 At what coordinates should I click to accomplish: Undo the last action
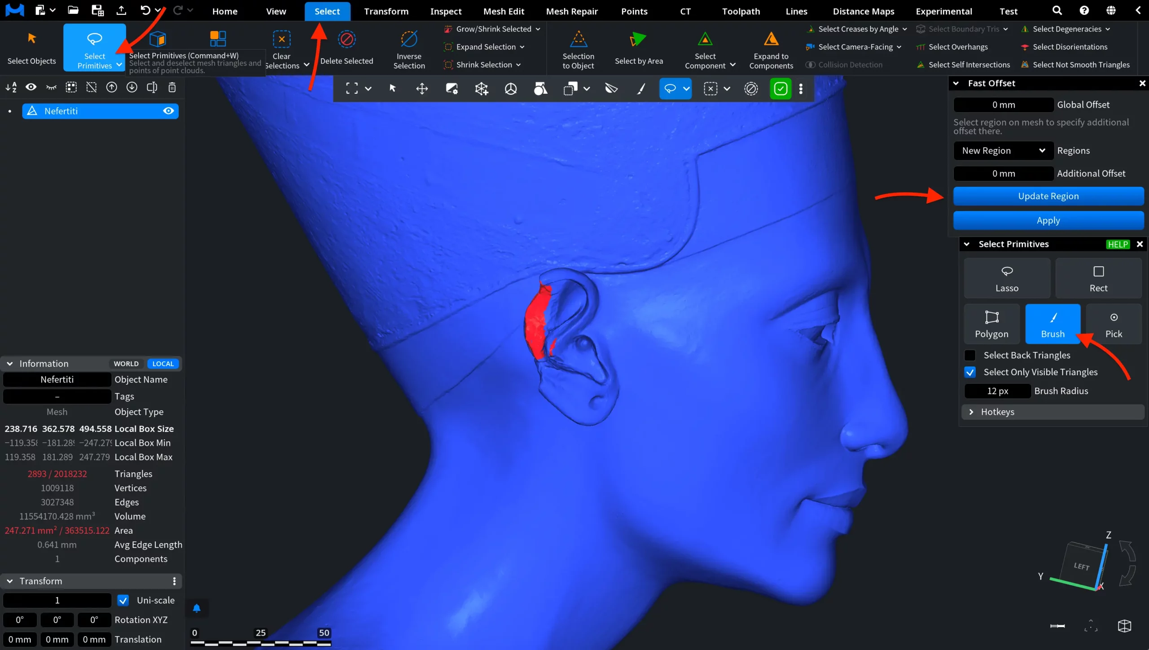pyautogui.click(x=145, y=10)
